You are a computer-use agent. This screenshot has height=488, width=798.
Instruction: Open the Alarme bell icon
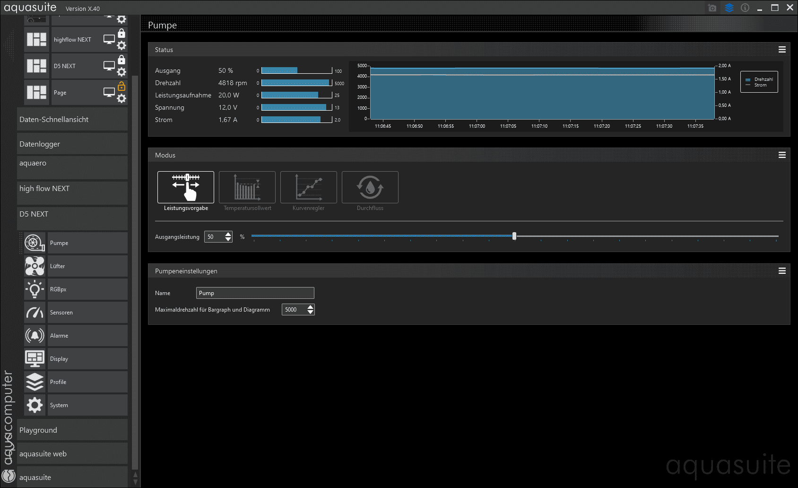35,336
